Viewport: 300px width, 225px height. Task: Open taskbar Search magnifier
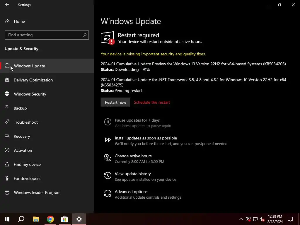21,219
